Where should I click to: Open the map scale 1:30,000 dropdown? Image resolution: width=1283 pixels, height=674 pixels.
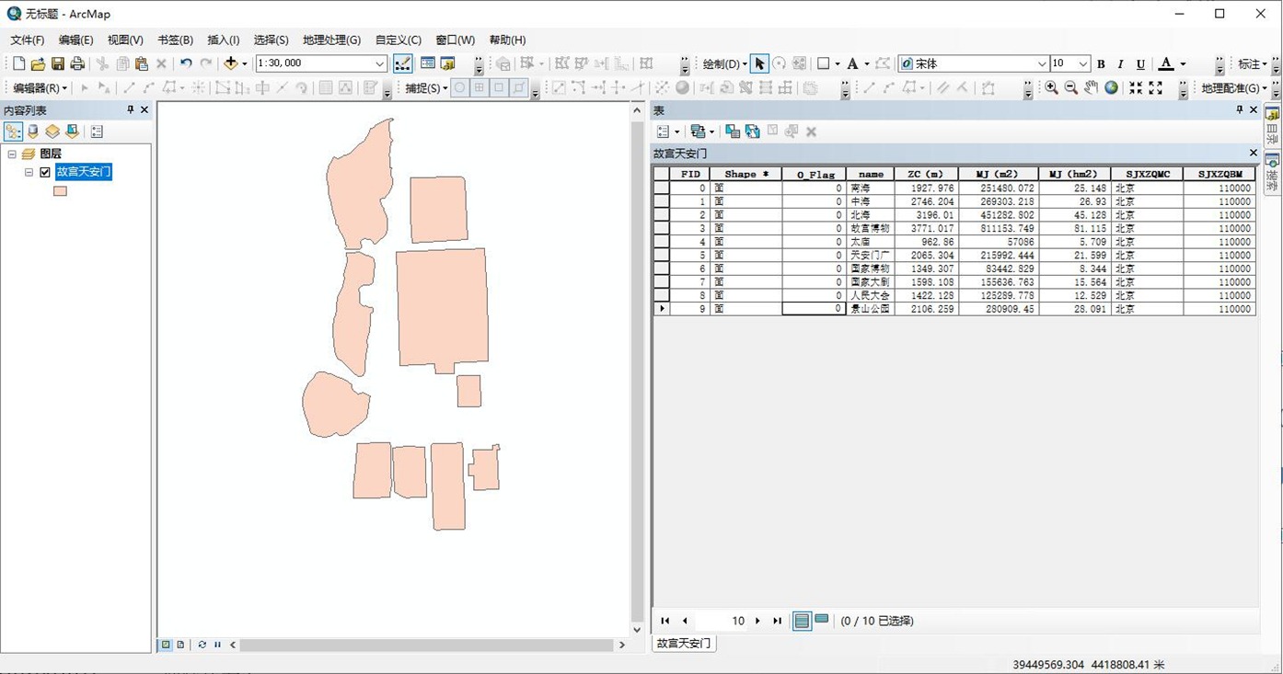coord(379,63)
